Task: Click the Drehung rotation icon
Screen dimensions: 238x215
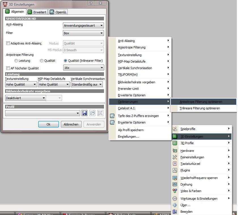Action: (175, 184)
